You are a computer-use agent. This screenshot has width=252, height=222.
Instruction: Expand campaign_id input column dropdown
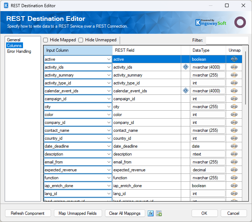(109, 99)
